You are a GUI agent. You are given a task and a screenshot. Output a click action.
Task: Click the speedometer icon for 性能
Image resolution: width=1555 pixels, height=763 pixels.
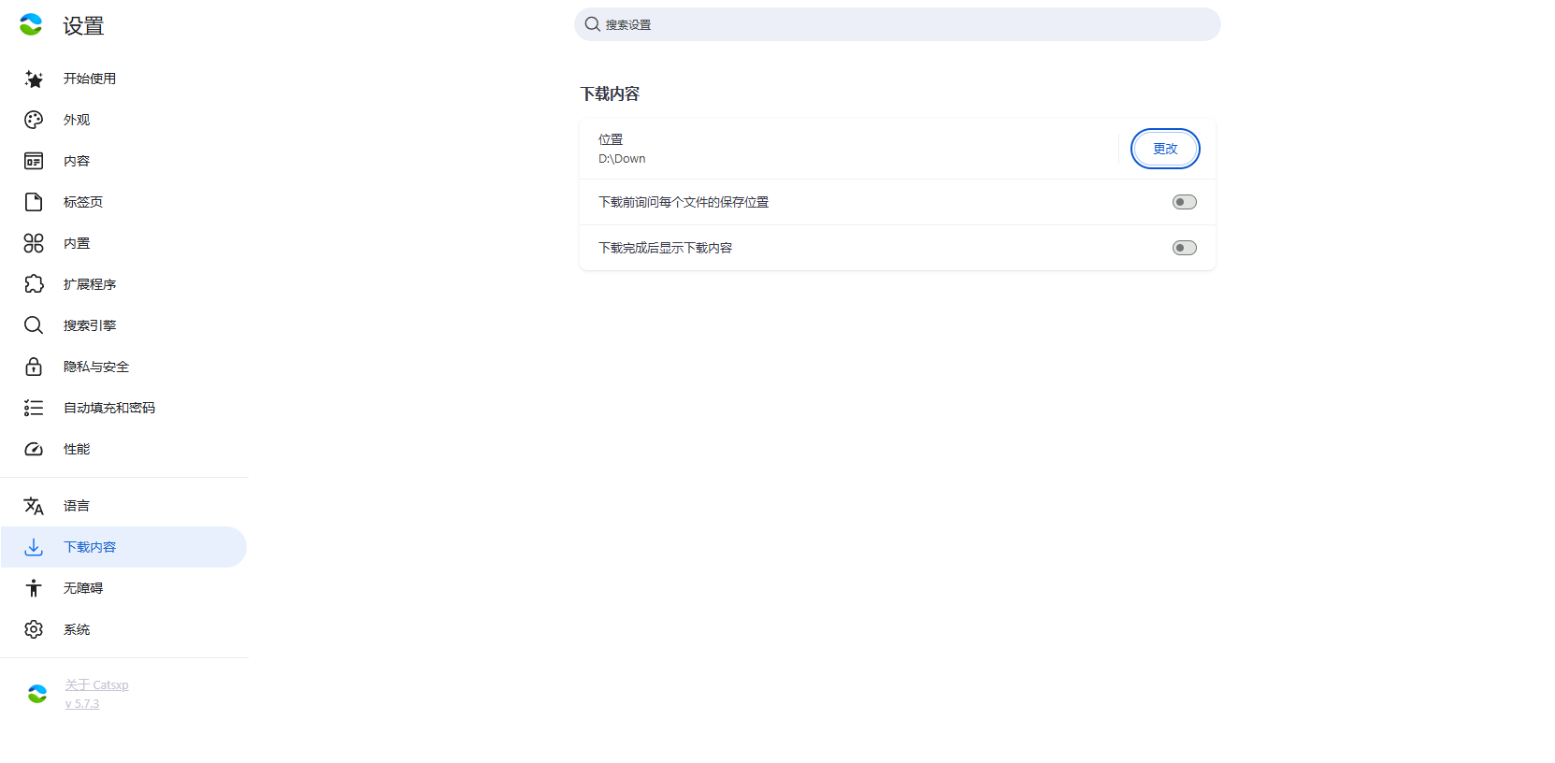pyautogui.click(x=34, y=449)
